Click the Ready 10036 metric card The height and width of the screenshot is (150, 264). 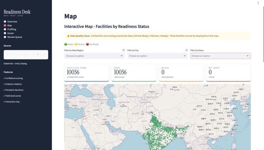coord(134,73)
